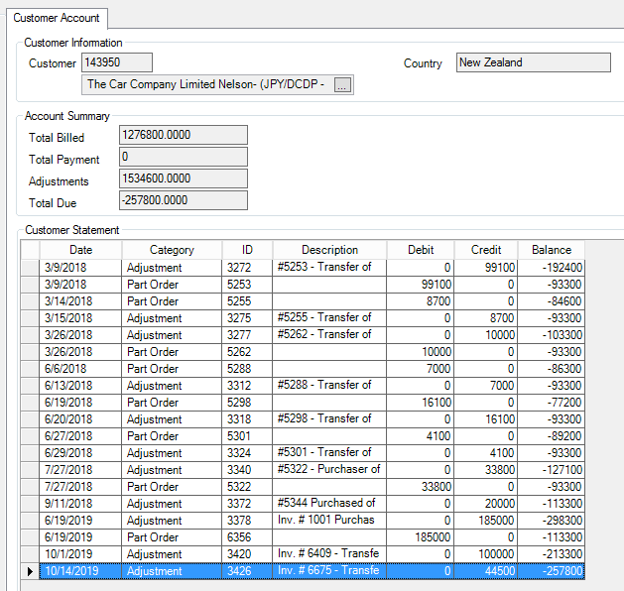
Task: Click the description cell 'Inv. # 1001 Purchas'
Action: click(x=329, y=521)
